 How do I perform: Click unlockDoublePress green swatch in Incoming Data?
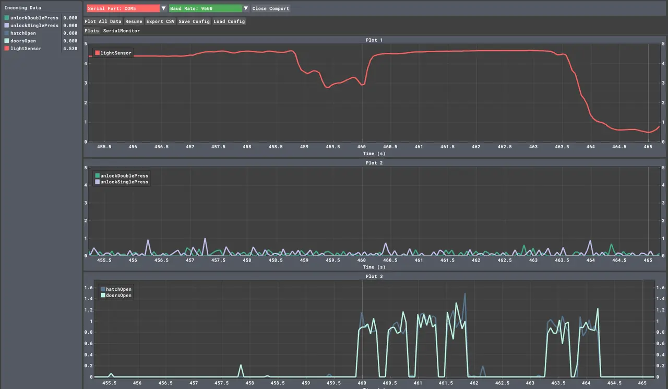6,18
